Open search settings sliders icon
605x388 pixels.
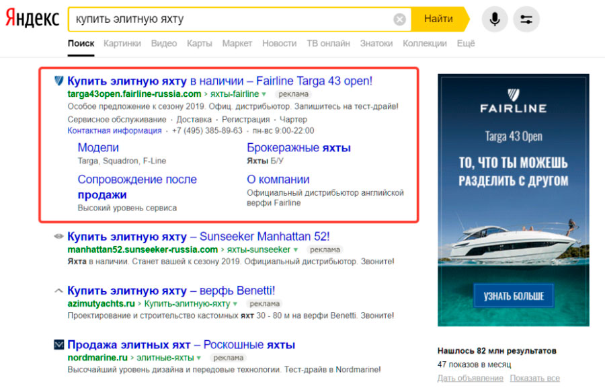(526, 20)
